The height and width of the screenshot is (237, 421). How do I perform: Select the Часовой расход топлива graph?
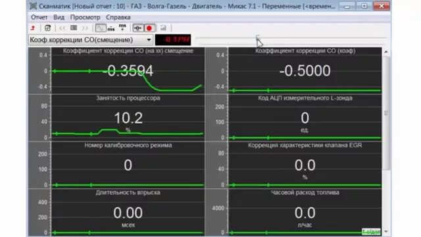[293, 213]
